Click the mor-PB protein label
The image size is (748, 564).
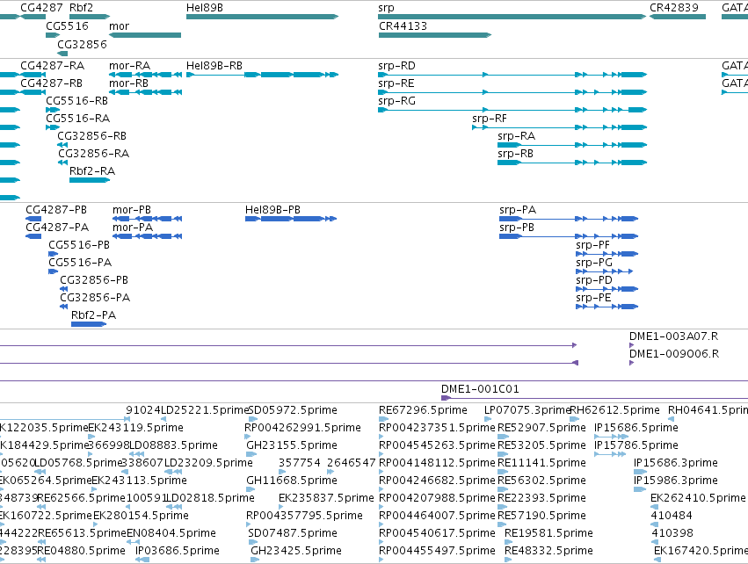pos(132,210)
